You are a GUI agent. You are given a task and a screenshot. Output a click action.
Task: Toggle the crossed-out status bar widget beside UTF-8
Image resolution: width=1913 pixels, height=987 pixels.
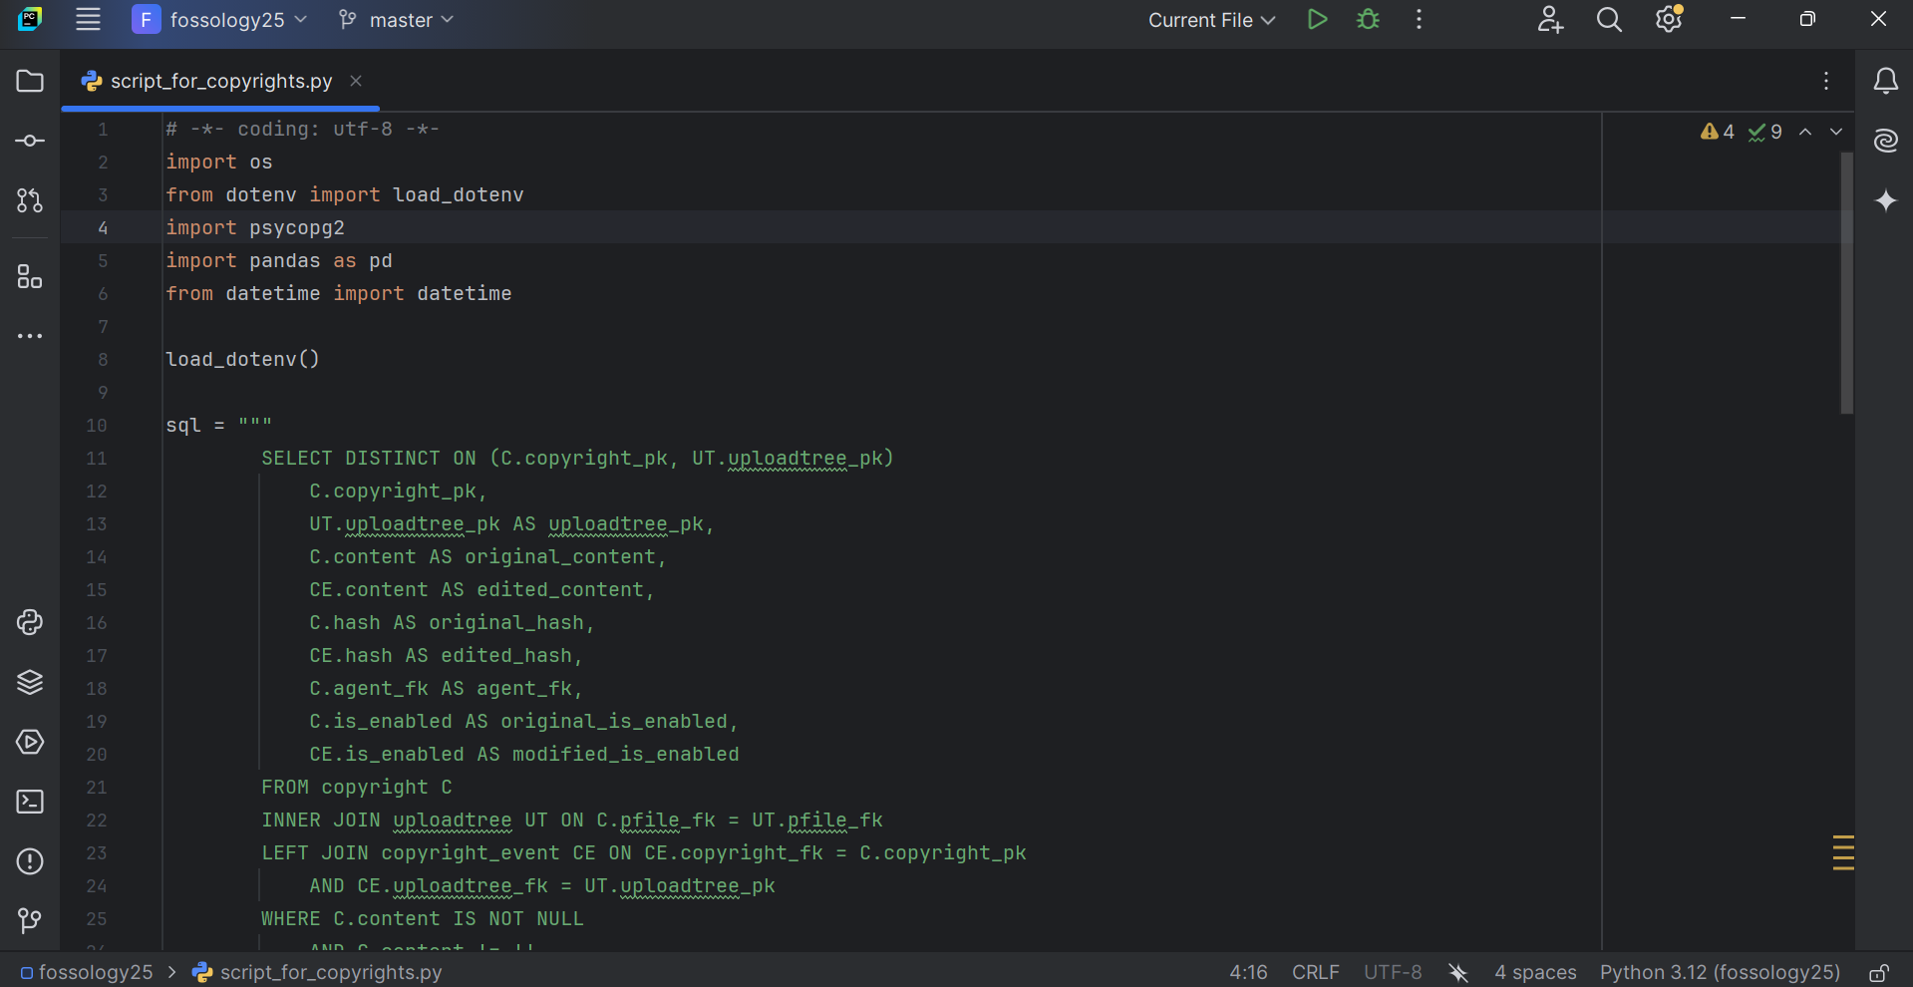pyautogui.click(x=1458, y=972)
